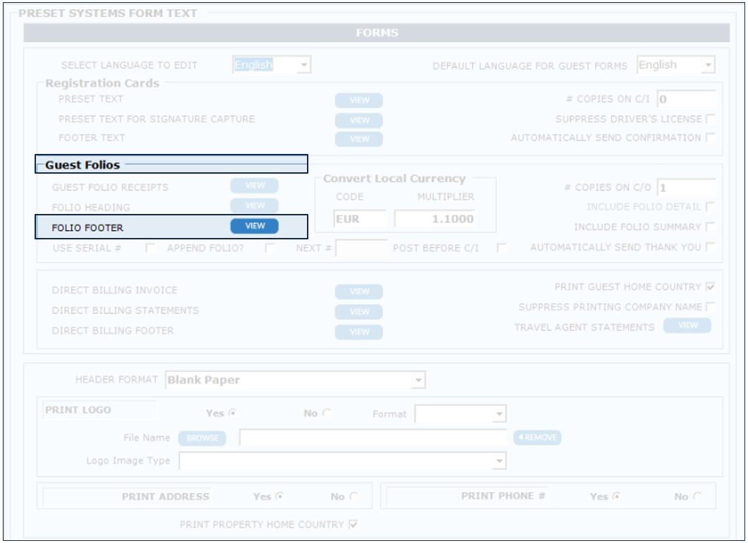Image resolution: width=748 pixels, height=543 pixels.
Task: Click REMOVE button beside file name
Action: pyautogui.click(x=537, y=438)
